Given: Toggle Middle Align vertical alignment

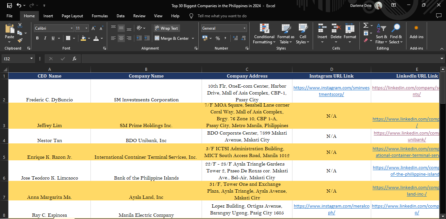Looking at the screenshot, I should [x=121, y=28].
